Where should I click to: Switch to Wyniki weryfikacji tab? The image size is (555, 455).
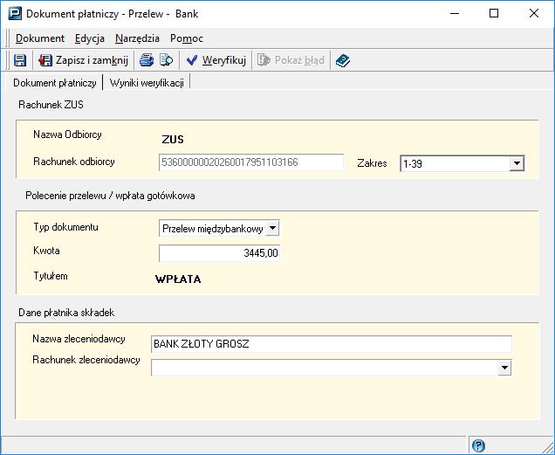(147, 83)
